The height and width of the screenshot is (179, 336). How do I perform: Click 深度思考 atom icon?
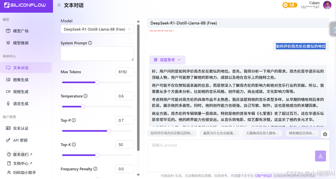[x=155, y=60]
